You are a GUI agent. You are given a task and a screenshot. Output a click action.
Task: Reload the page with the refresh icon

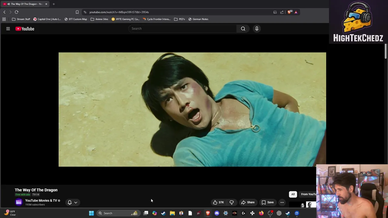pos(17,12)
